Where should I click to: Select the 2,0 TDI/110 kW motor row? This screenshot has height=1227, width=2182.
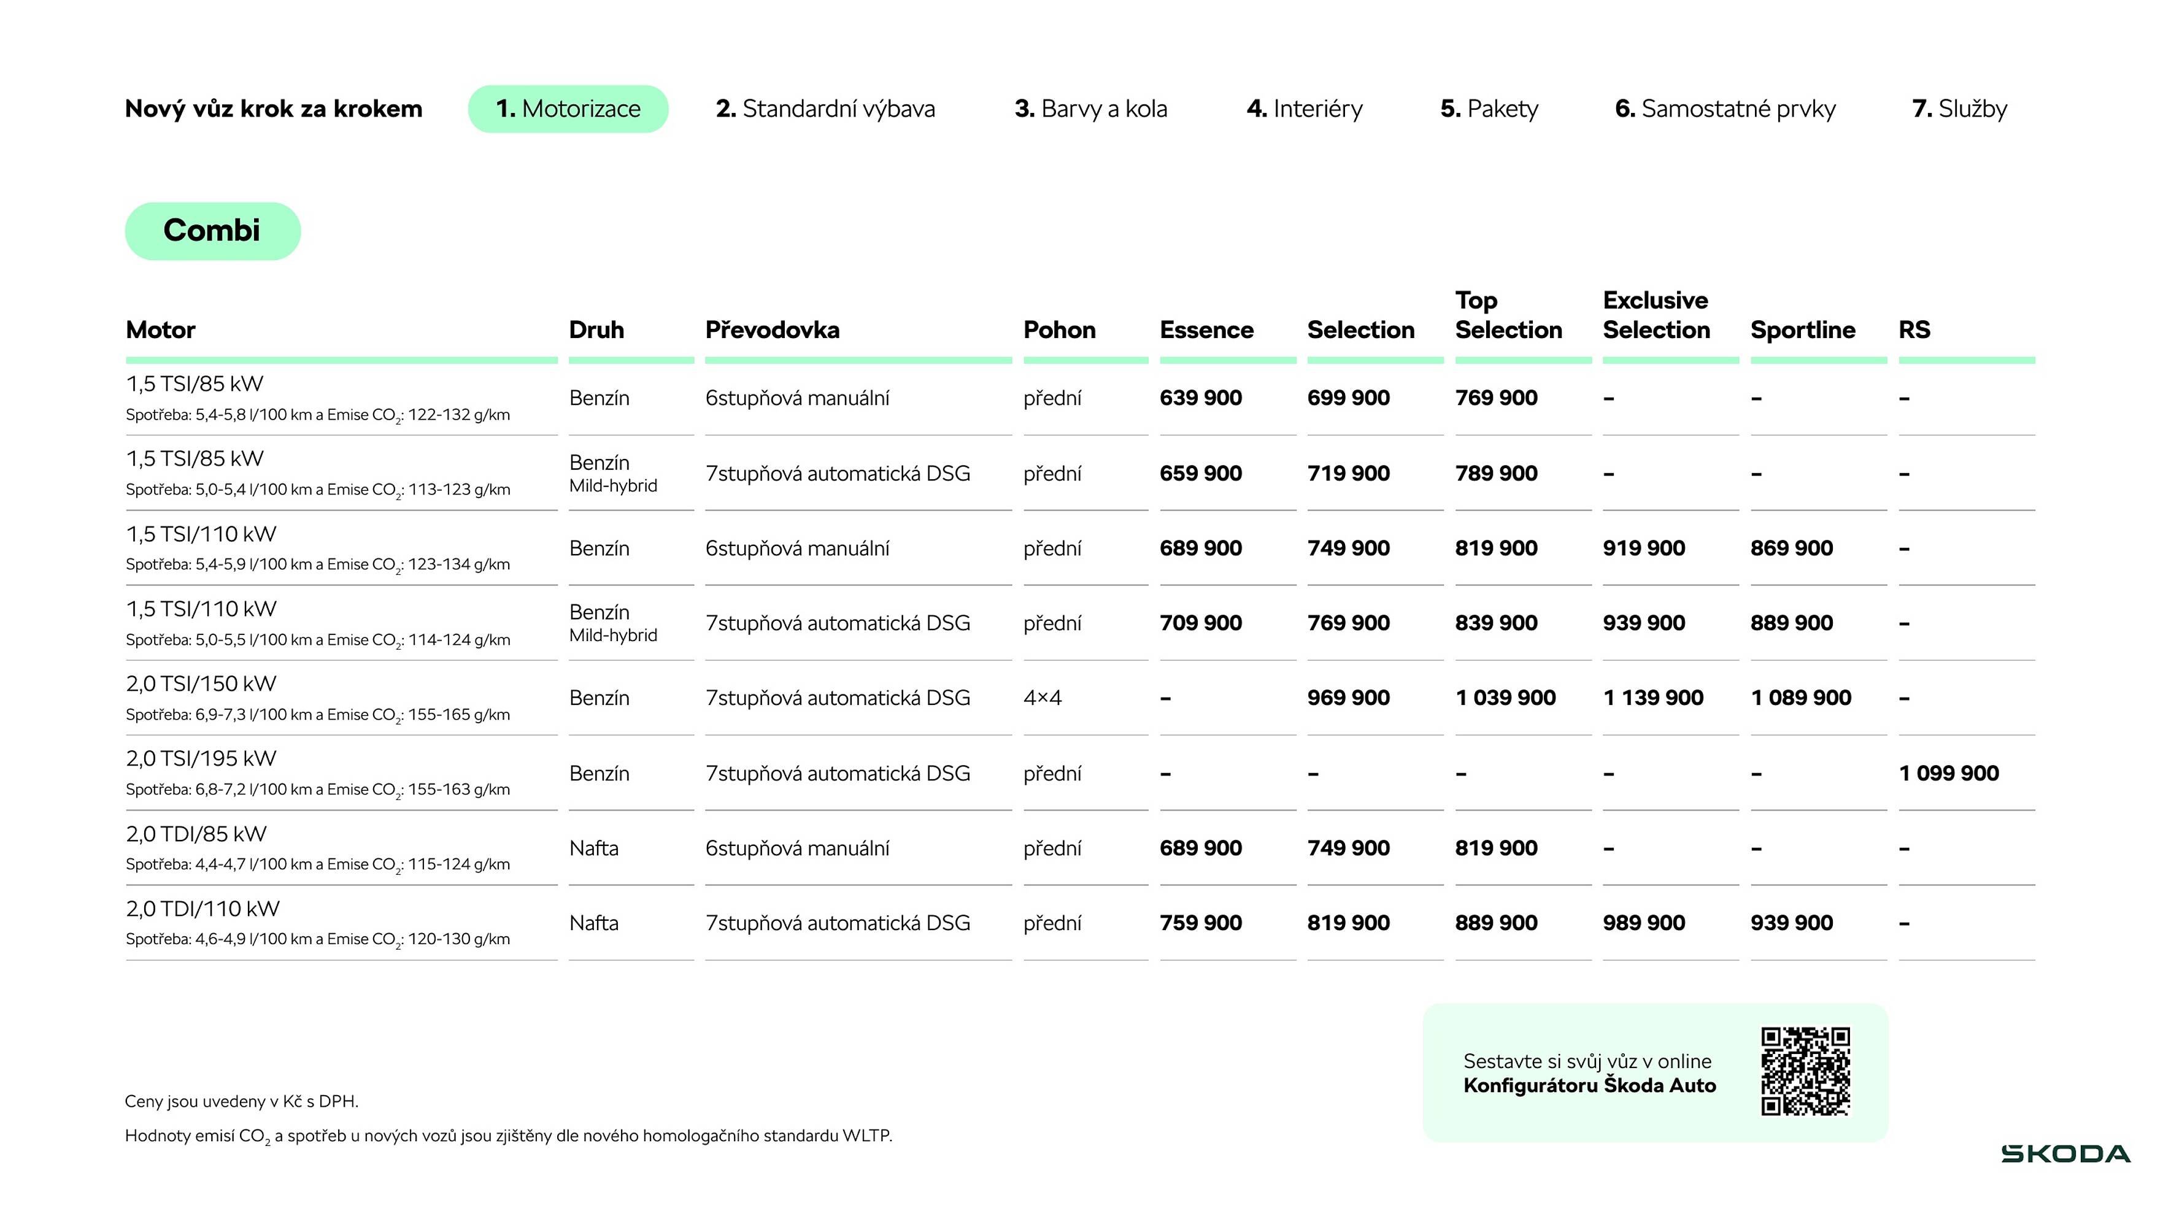pos(202,909)
